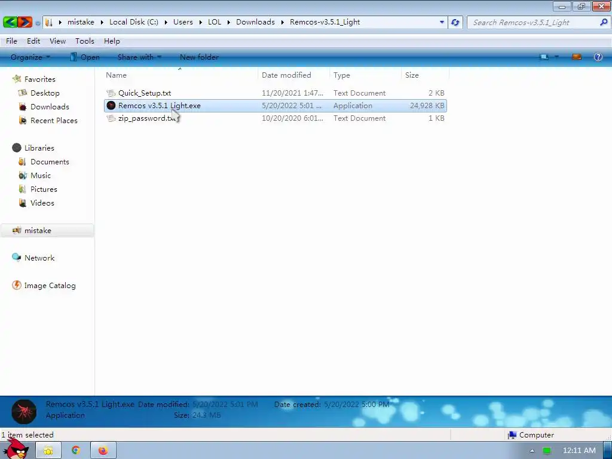The height and width of the screenshot is (459, 612).
Task: Click mistake in the address bar breadcrumb
Action: [x=81, y=22]
